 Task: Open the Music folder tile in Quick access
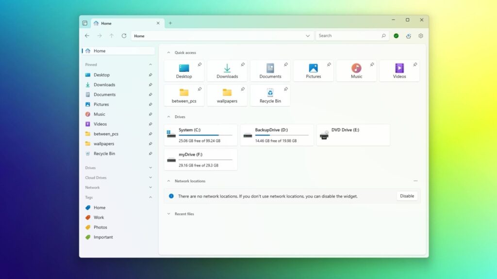coord(356,71)
